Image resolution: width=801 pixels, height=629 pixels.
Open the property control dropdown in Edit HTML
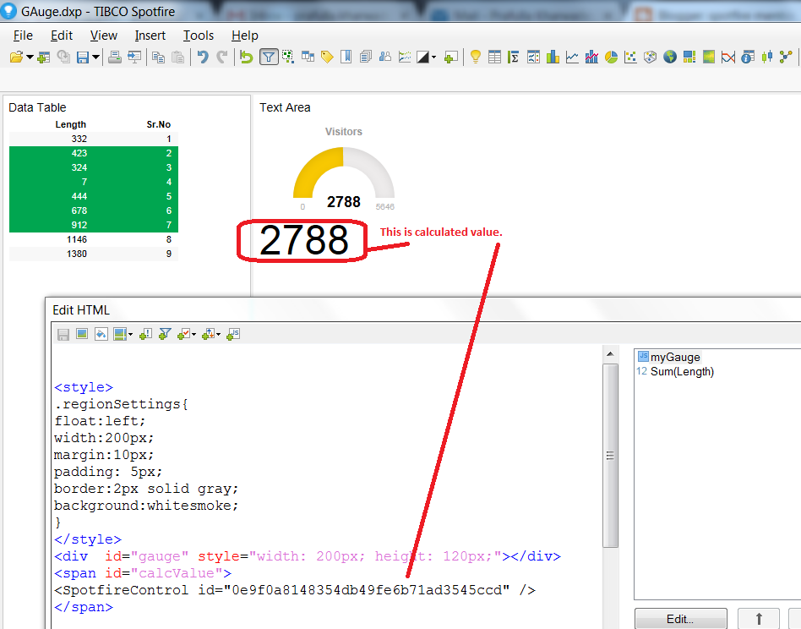[194, 334]
